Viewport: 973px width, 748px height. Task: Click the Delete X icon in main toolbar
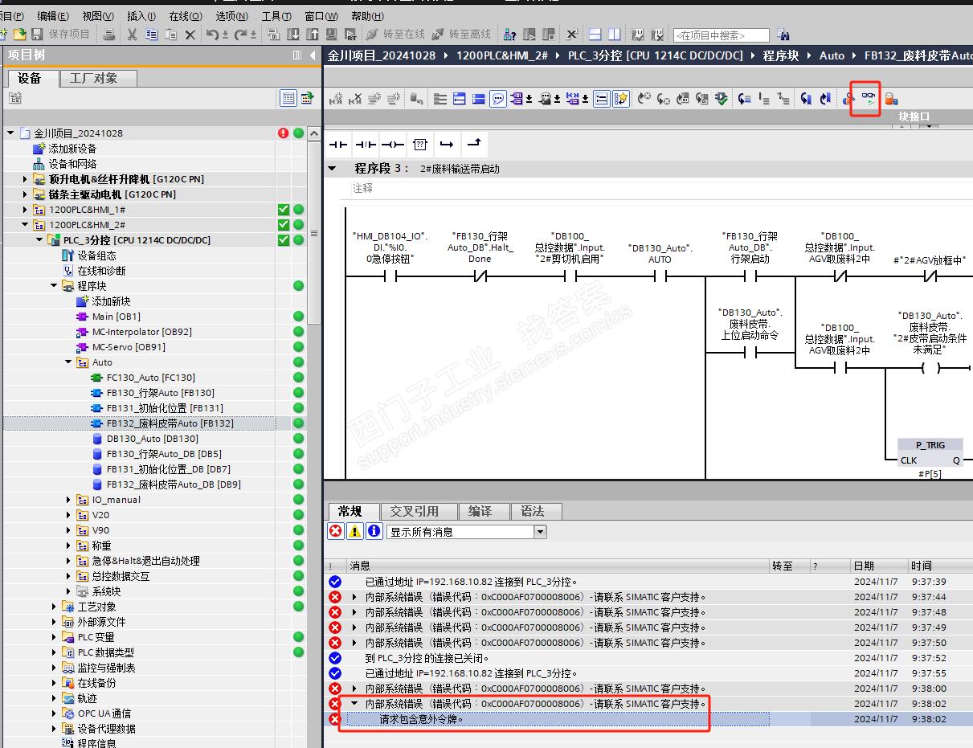coord(190,35)
